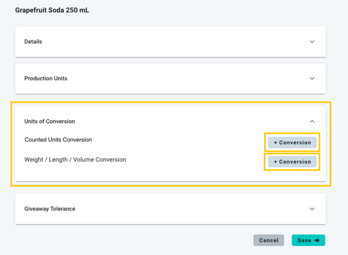The width and height of the screenshot is (348, 255).
Task: Click the Grapefruit Soda 250 mL title
Action: (52, 10)
